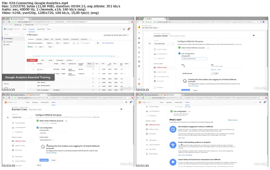Click the Select All link in the 00:02:28 frame

[213, 70]
